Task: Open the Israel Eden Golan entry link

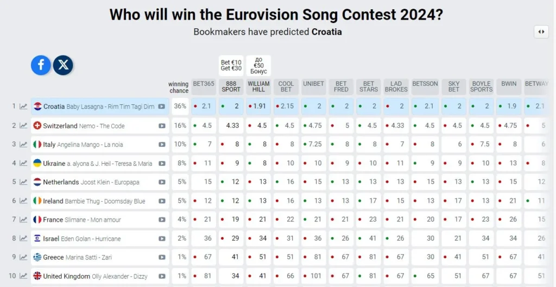Action: click(x=81, y=239)
